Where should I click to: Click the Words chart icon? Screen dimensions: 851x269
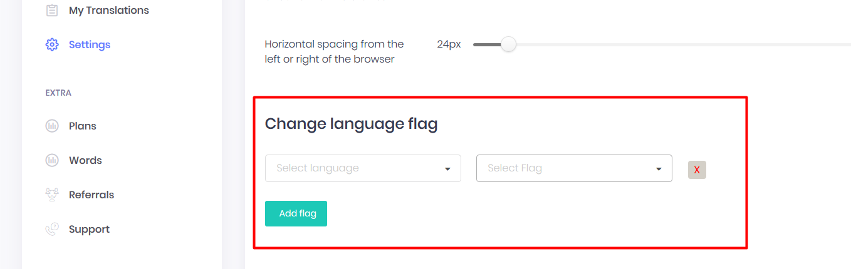[x=52, y=160]
